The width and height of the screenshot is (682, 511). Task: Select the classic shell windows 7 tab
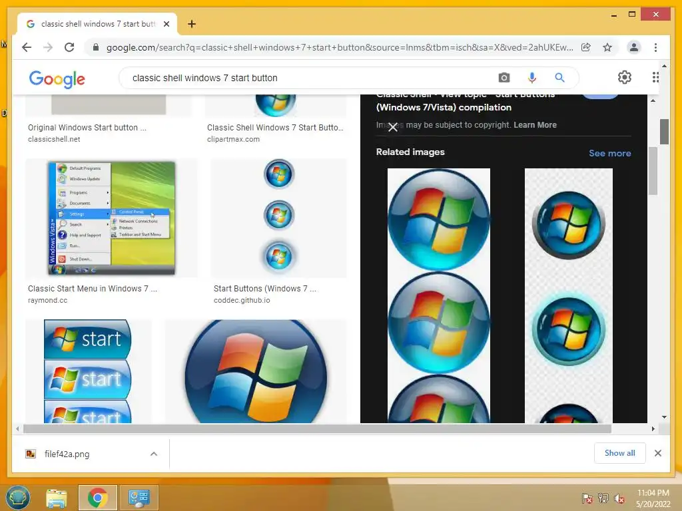coord(97,24)
